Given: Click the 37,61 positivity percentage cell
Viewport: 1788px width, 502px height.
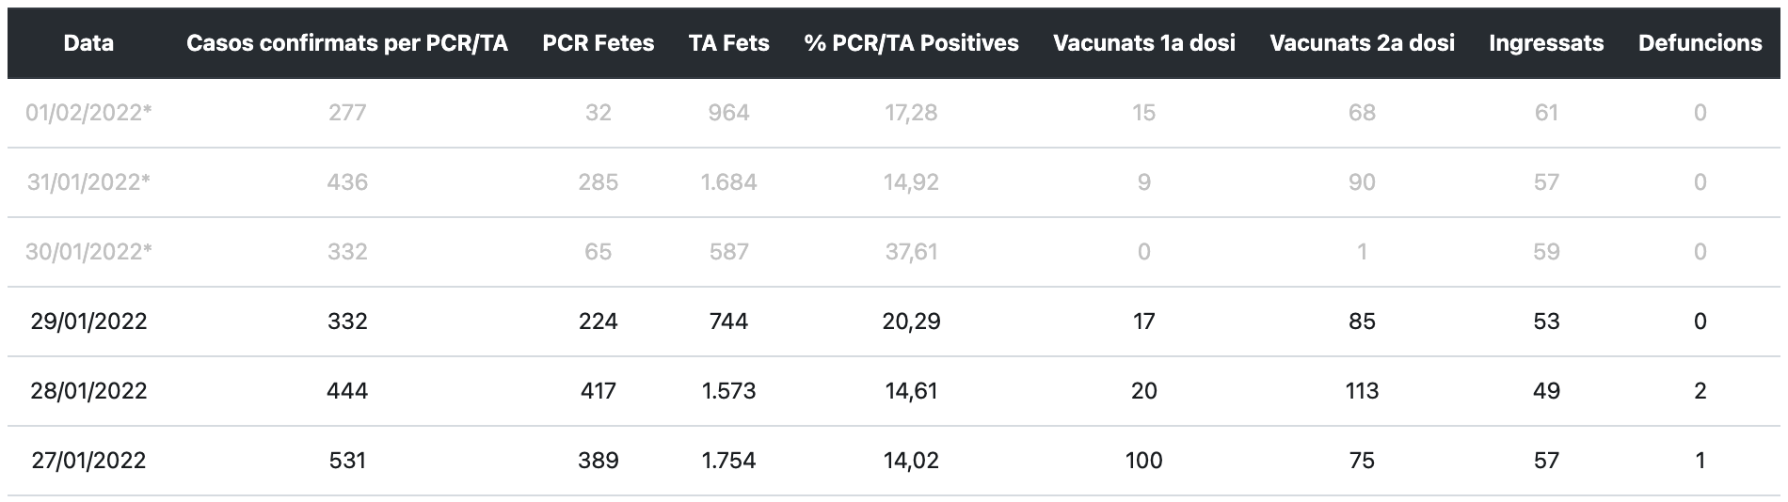Looking at the screenshot, I should (911, 252).
